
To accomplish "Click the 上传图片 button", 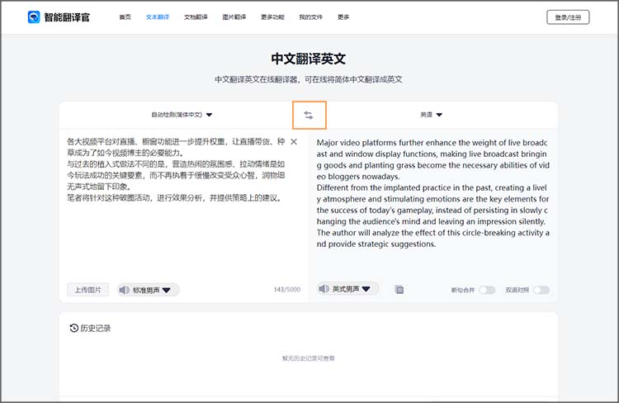I will 87,290.
